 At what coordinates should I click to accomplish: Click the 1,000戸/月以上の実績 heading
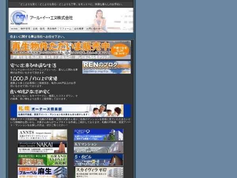click(x=34, y=78)
